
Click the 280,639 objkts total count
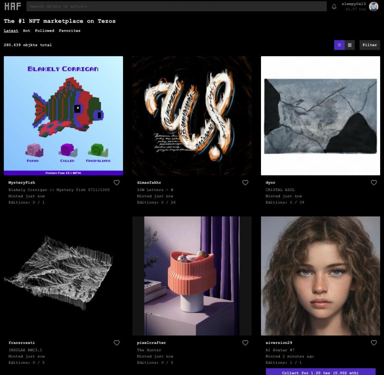(x=28, y=45)
